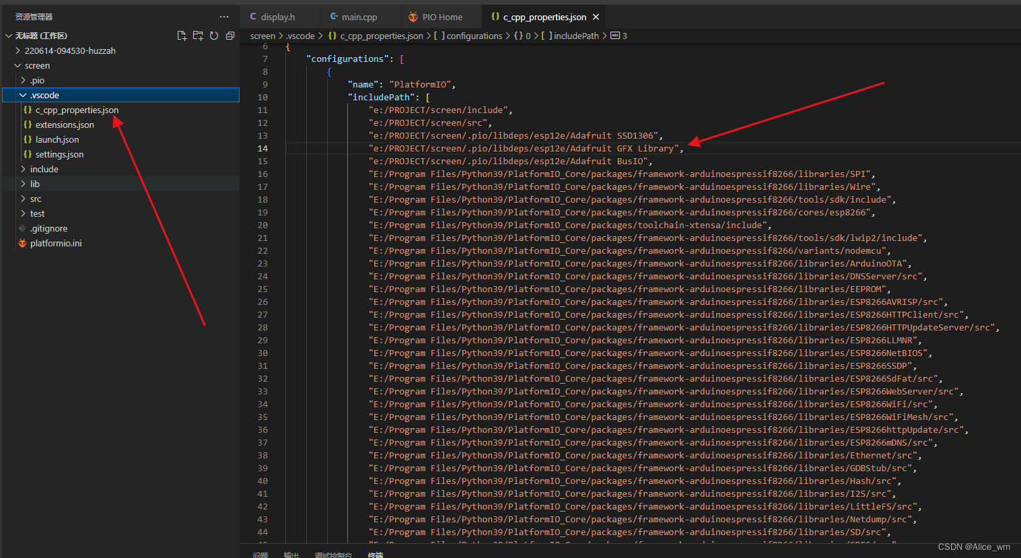Switch to the display.h tab
This screenshot has height=558, width=1021.
(x=278, y=17)
